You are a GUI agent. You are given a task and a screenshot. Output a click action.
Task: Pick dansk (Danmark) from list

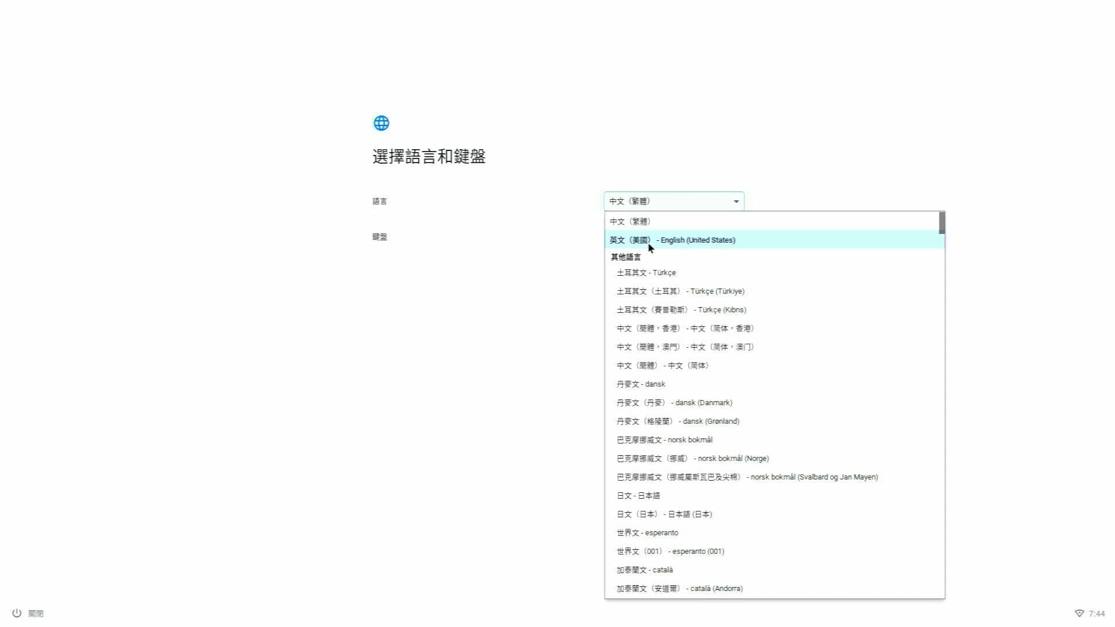pos(674,403)
